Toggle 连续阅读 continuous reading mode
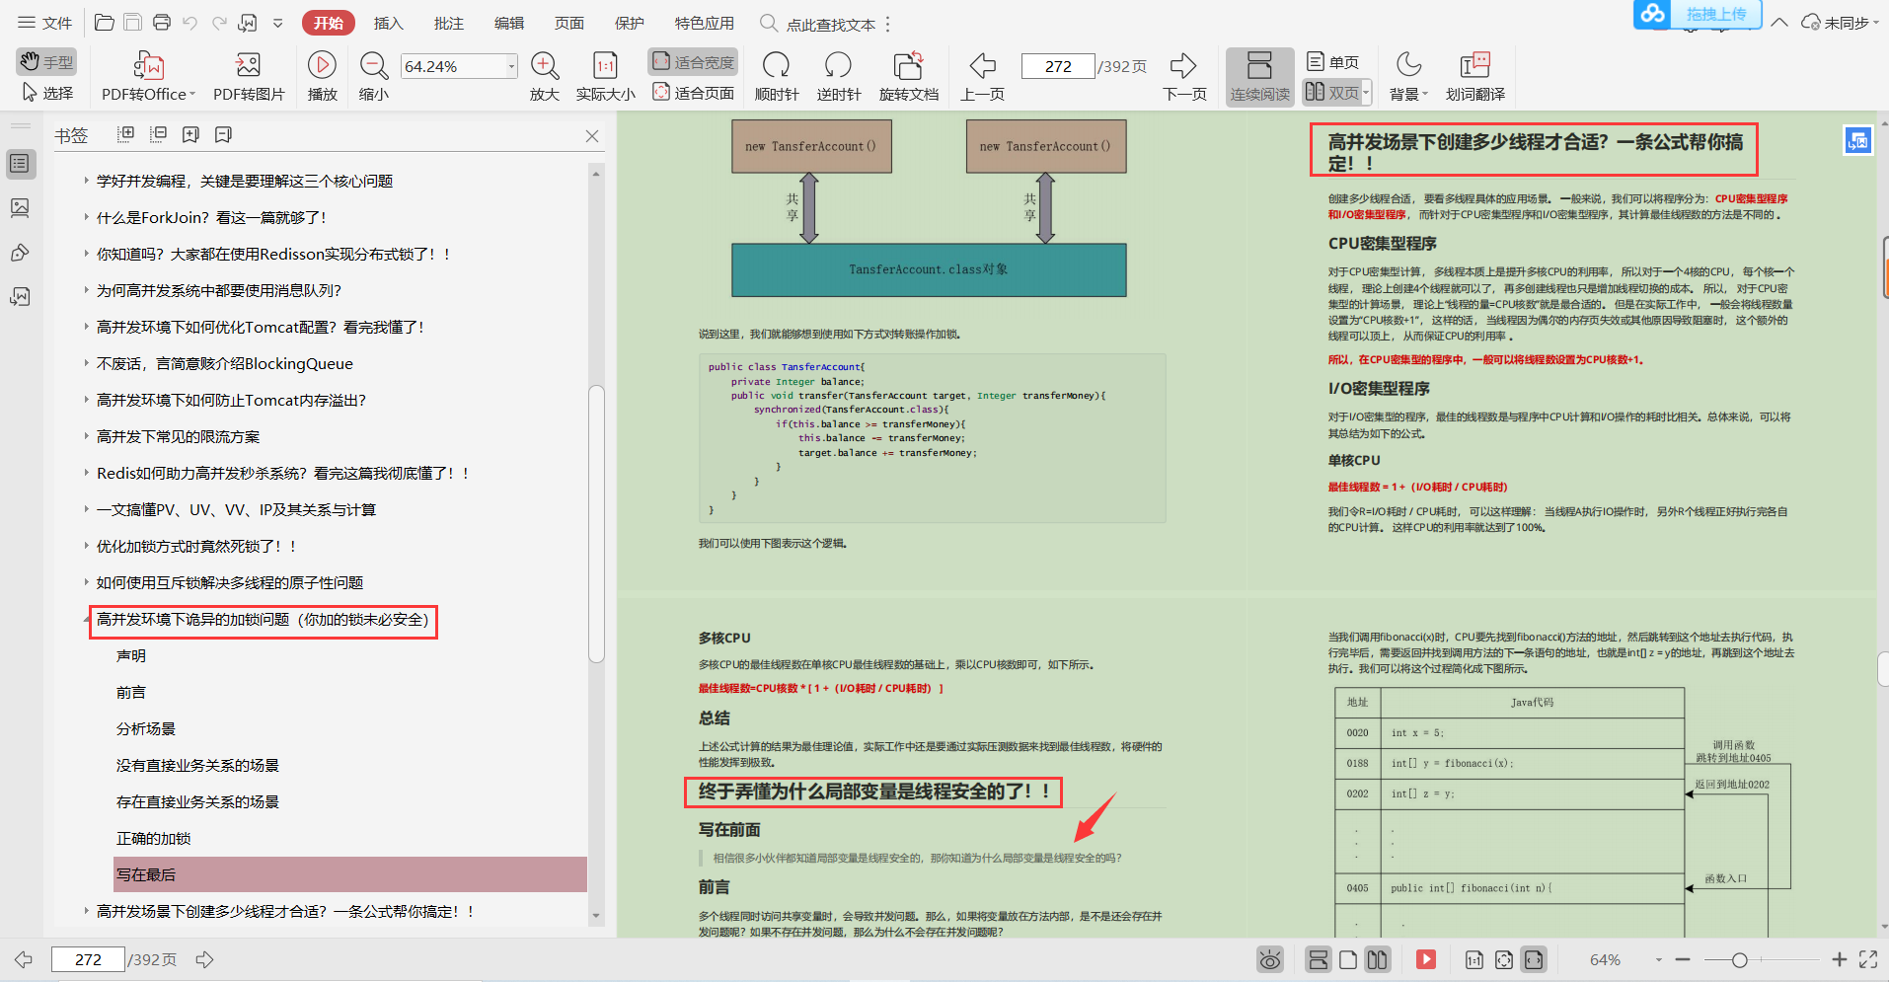The height and width of the screenshot is (982, 1889). [x=1260, y=77]
